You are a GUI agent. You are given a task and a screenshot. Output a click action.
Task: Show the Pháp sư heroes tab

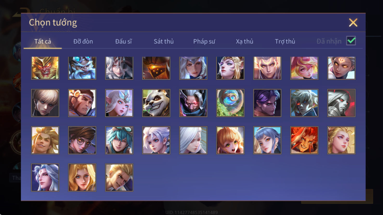click(204, 41)
